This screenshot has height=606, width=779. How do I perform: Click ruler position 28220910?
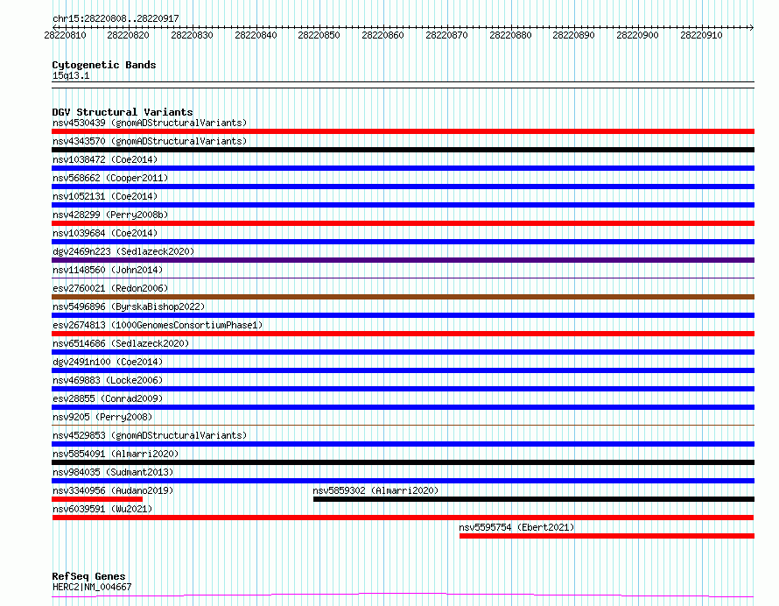(x=701, y=35)
